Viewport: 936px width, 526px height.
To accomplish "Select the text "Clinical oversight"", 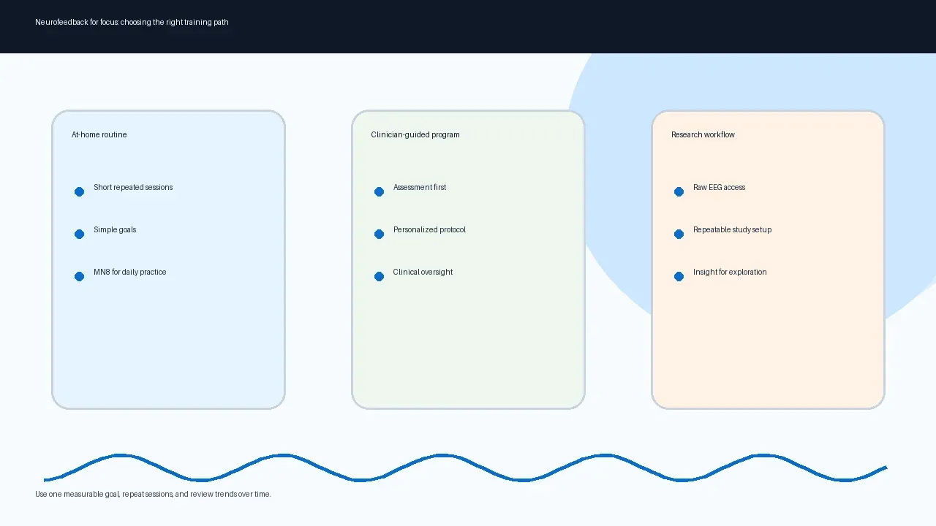I will (x=423, y=272).
